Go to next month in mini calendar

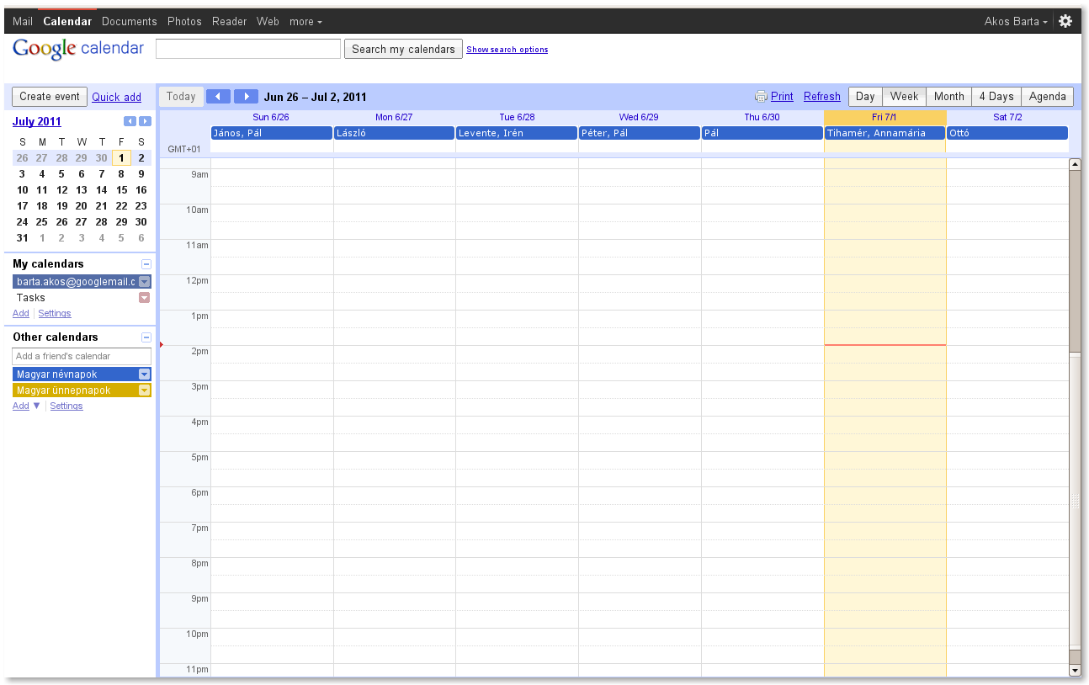(144, 121)
